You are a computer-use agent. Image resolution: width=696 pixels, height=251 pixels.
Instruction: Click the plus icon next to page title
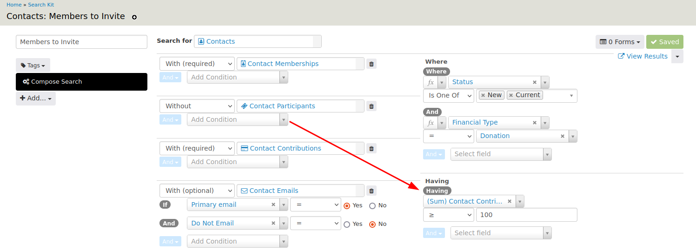point(134,17)
